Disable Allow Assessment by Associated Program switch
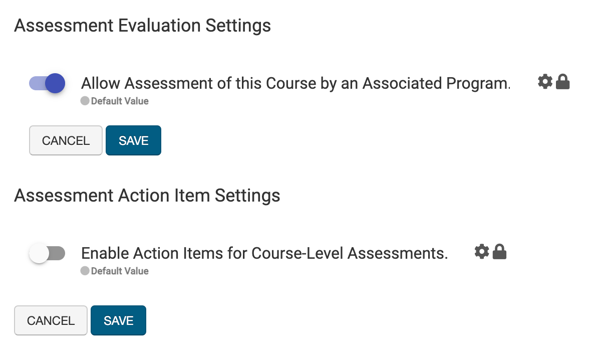591x348 pixels. 47,83
